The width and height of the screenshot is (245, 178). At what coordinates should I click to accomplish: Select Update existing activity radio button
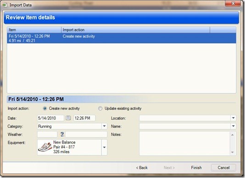(100, 109)
